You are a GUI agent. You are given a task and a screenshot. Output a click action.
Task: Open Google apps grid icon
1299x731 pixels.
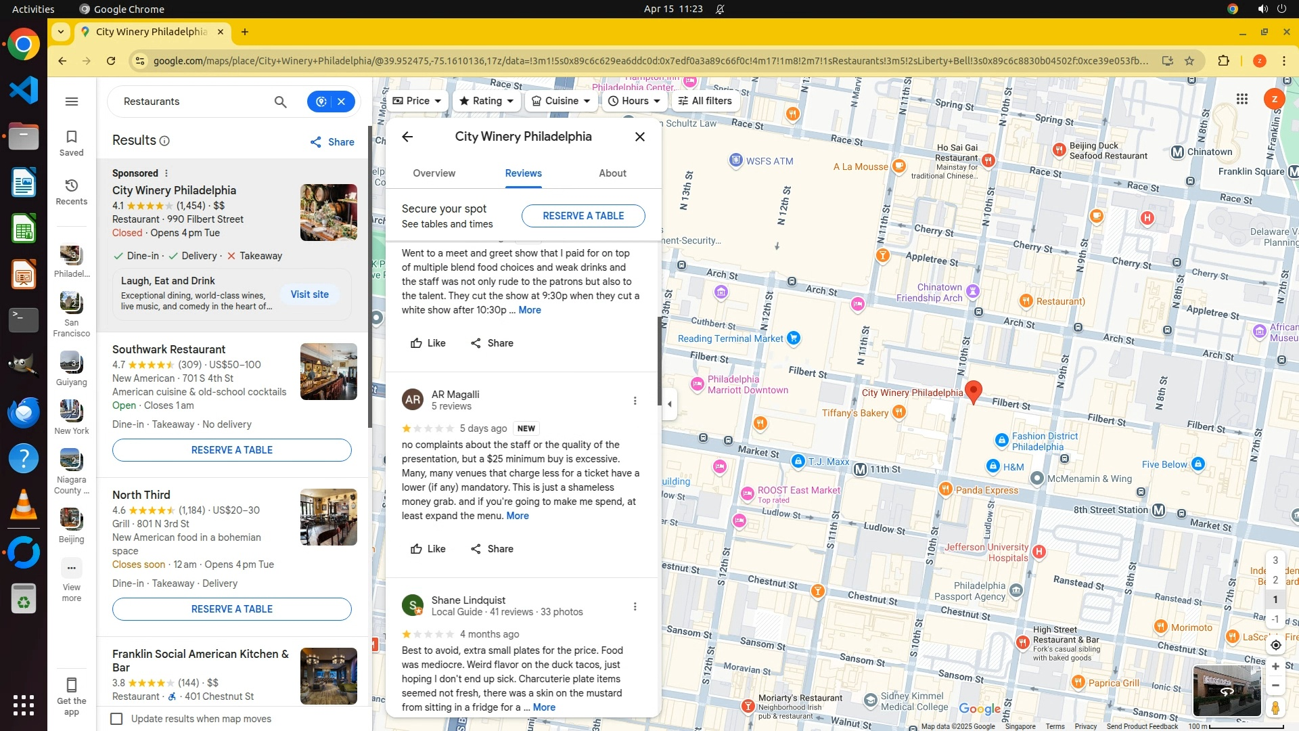click(x=1241, y=99)
